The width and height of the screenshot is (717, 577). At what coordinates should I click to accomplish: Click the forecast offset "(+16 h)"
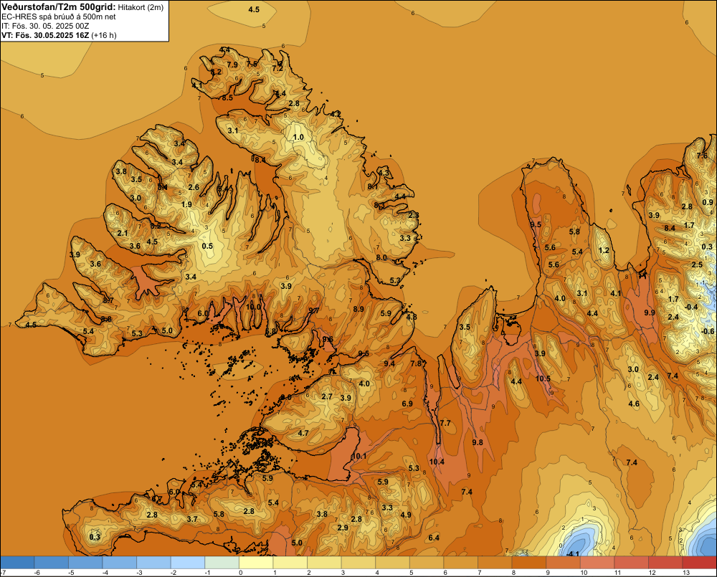point(104,35)
